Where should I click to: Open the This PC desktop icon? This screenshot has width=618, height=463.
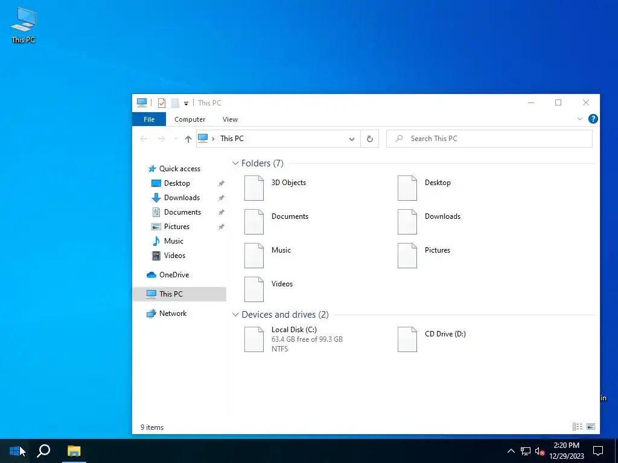click(24, 25)
